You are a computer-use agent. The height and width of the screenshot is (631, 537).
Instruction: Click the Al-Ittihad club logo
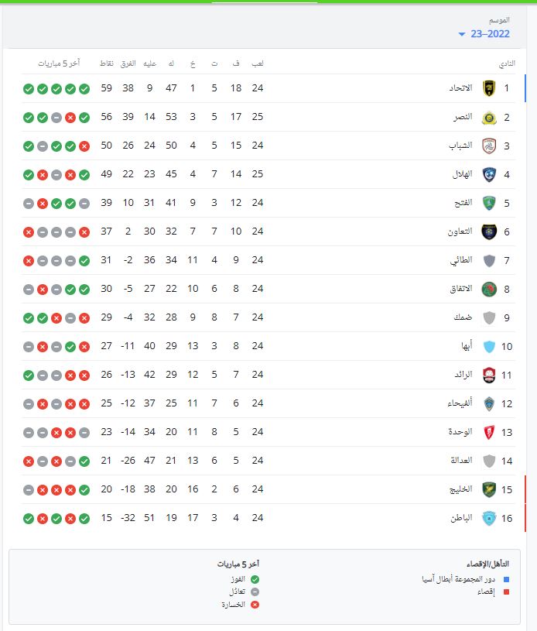click(x=488, y=88)
